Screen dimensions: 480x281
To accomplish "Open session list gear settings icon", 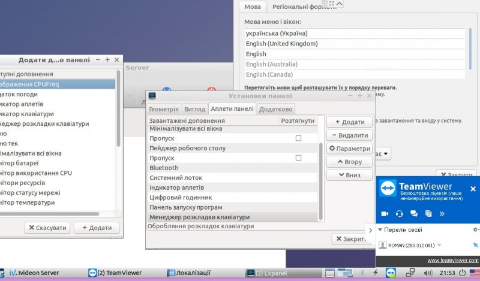I will [x=475, y=230].
